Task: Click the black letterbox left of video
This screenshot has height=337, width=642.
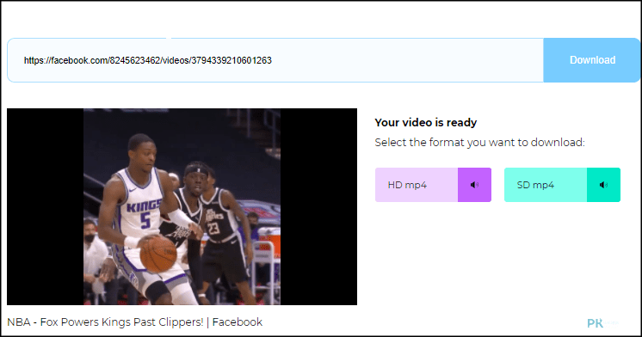Action: 45,206
